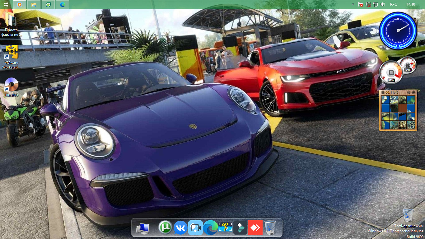425x239 pixels.
Task: Click the blue analog clock gadget
Action: [x=398, y=30]
